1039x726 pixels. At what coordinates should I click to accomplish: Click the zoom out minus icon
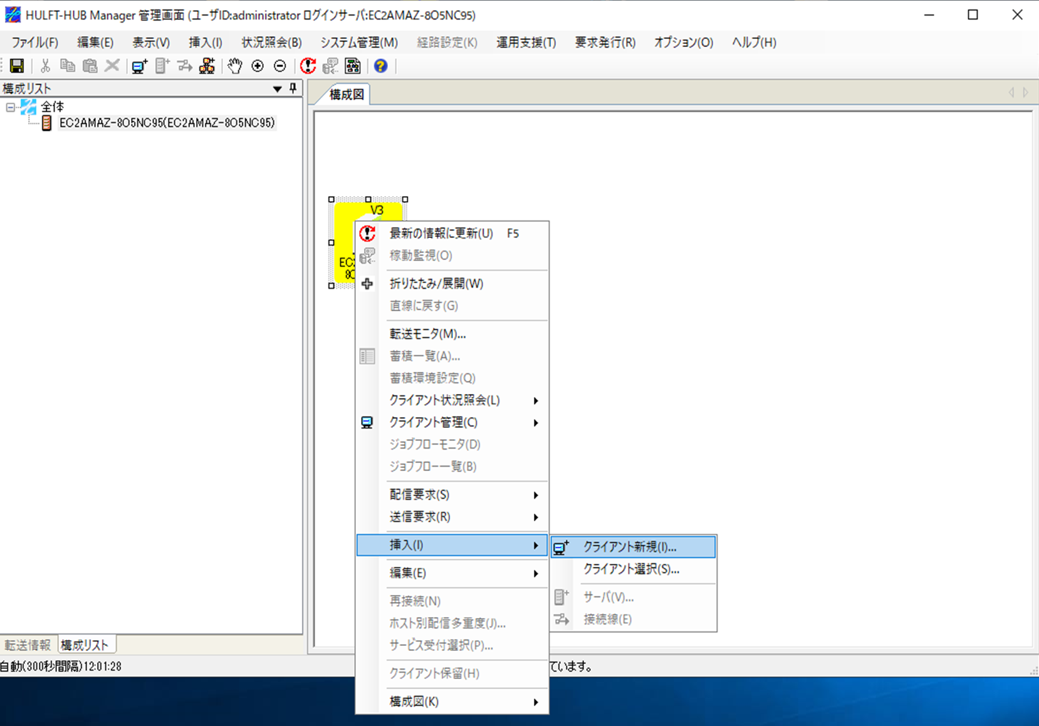pos(280,66)
